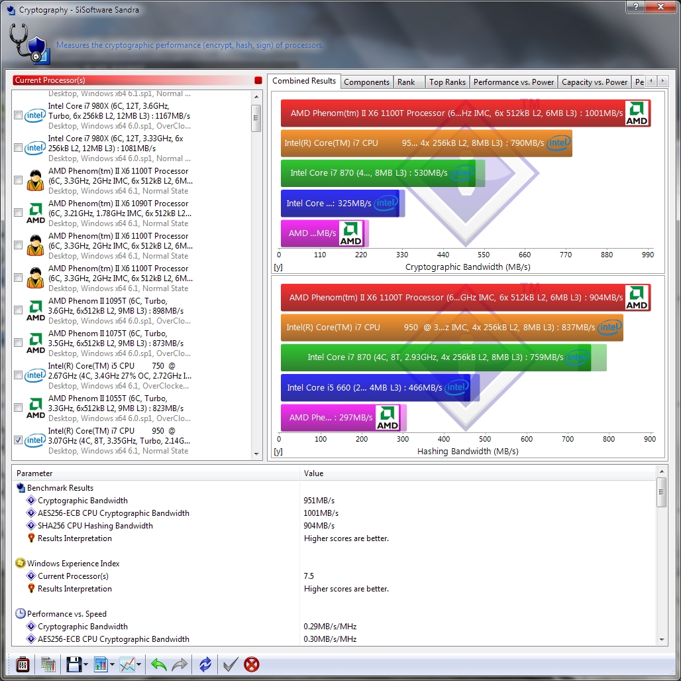The width and height of the screenshot is (681, 681).
Task: Click AMD logo of Phenom II 1055T row
Action: click(x=35, y=407)
